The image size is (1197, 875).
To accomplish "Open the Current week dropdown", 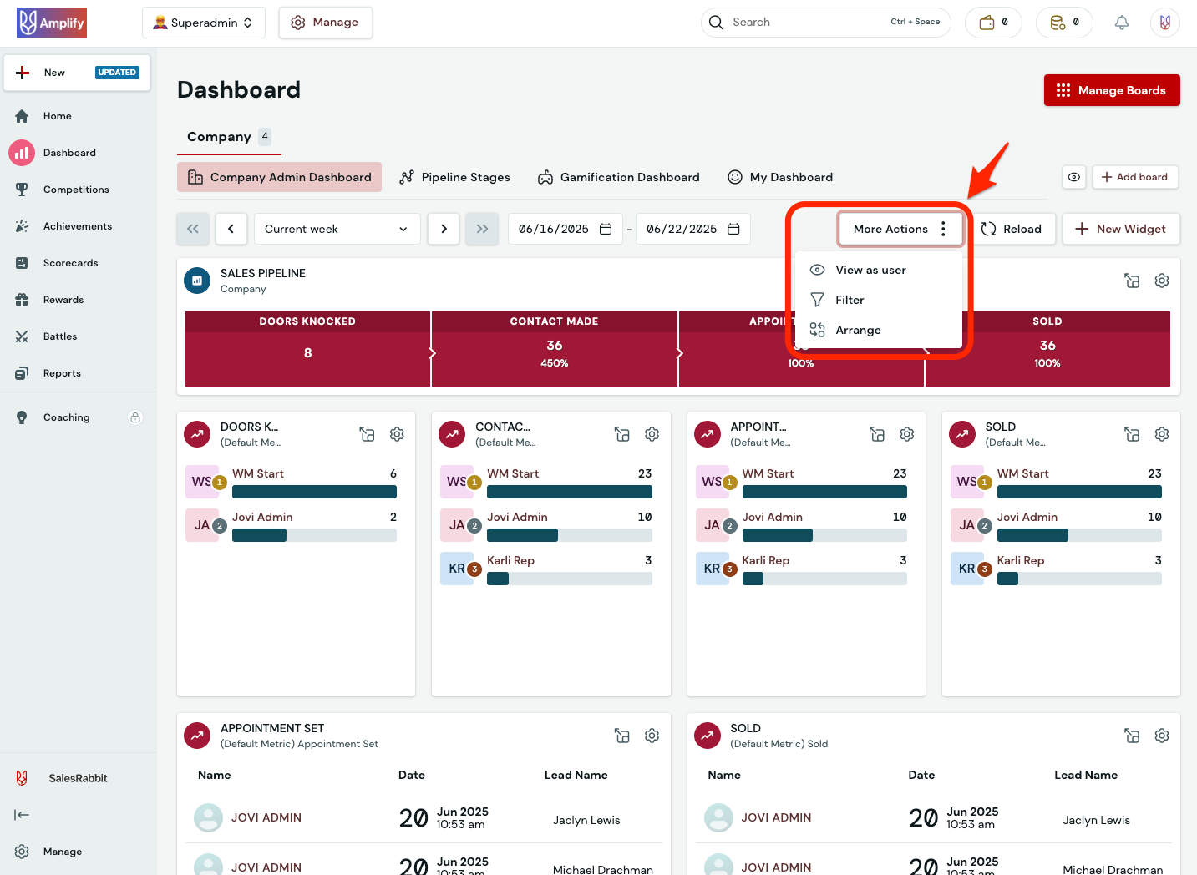I will pos(337,229).
